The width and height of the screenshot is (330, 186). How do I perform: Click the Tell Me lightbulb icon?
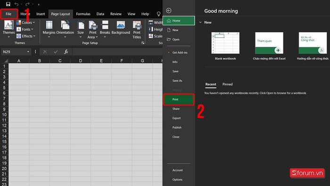(x=159, y=14)
